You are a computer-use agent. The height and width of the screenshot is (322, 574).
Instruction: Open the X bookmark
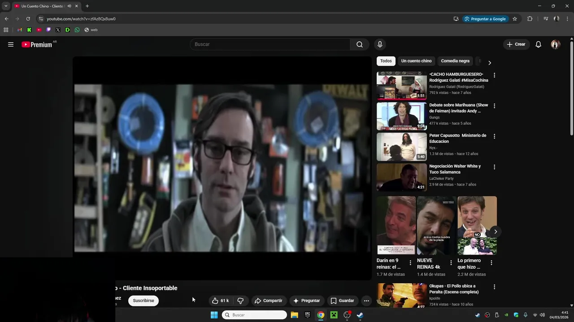[58, 30]
